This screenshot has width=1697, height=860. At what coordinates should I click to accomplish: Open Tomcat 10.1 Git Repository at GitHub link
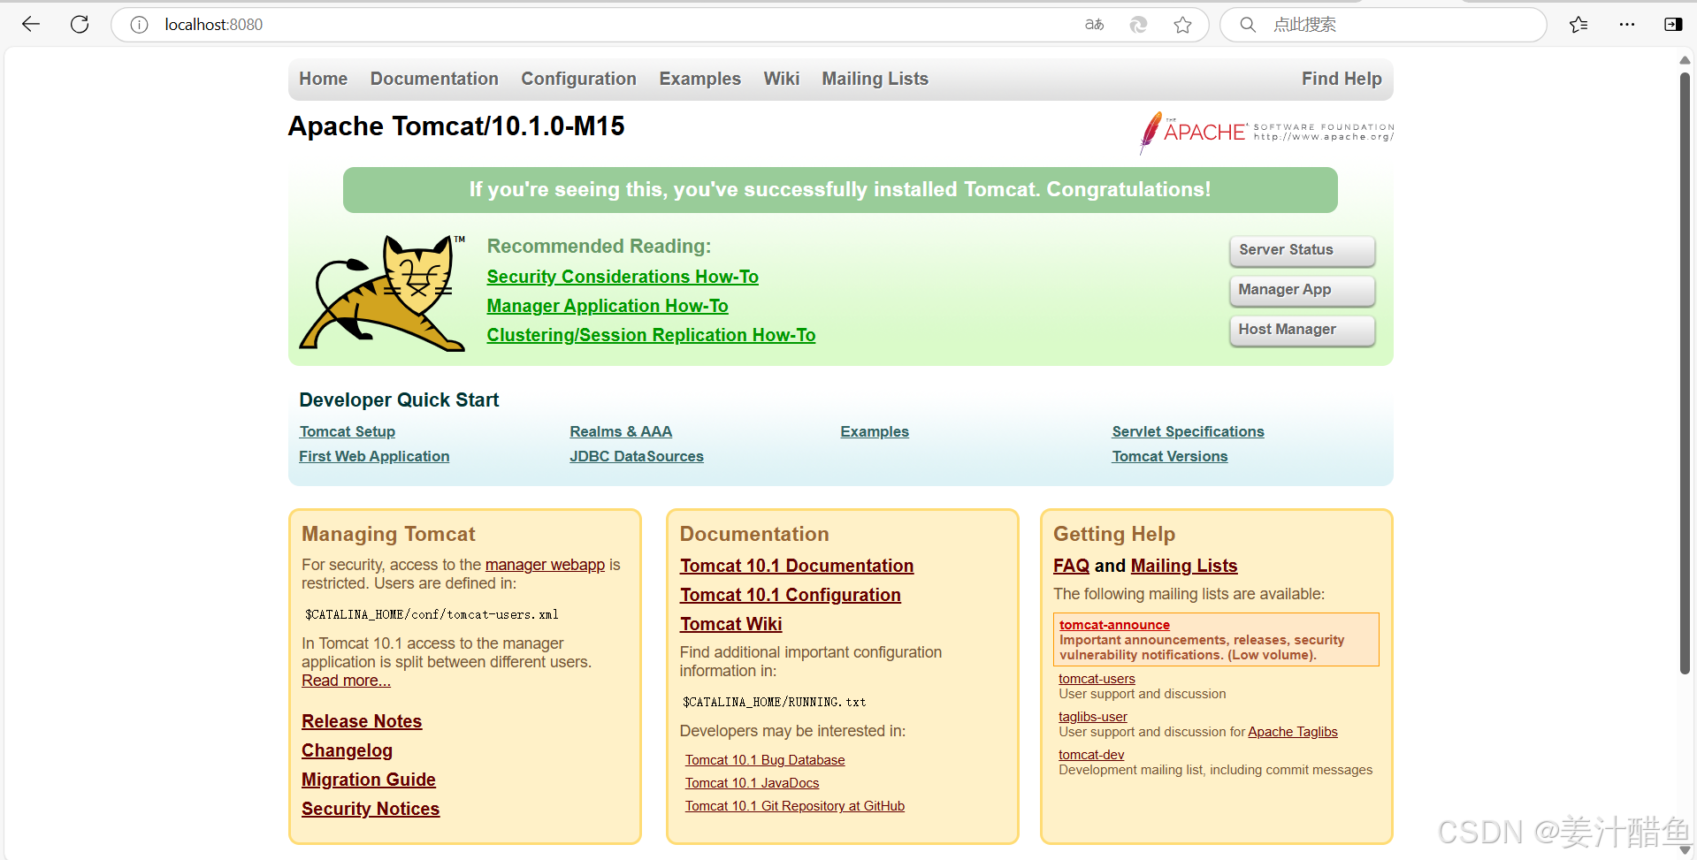[x=795, y=806]
